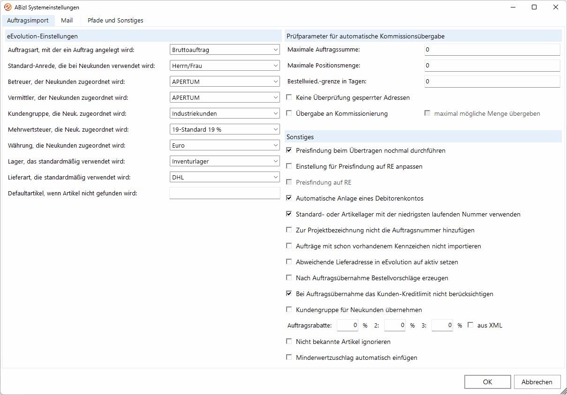This screenshot has width=567, height=395.
Task: Expand the Auftragsart dropdown showing Bruttoauftrag
Action: 225,50
